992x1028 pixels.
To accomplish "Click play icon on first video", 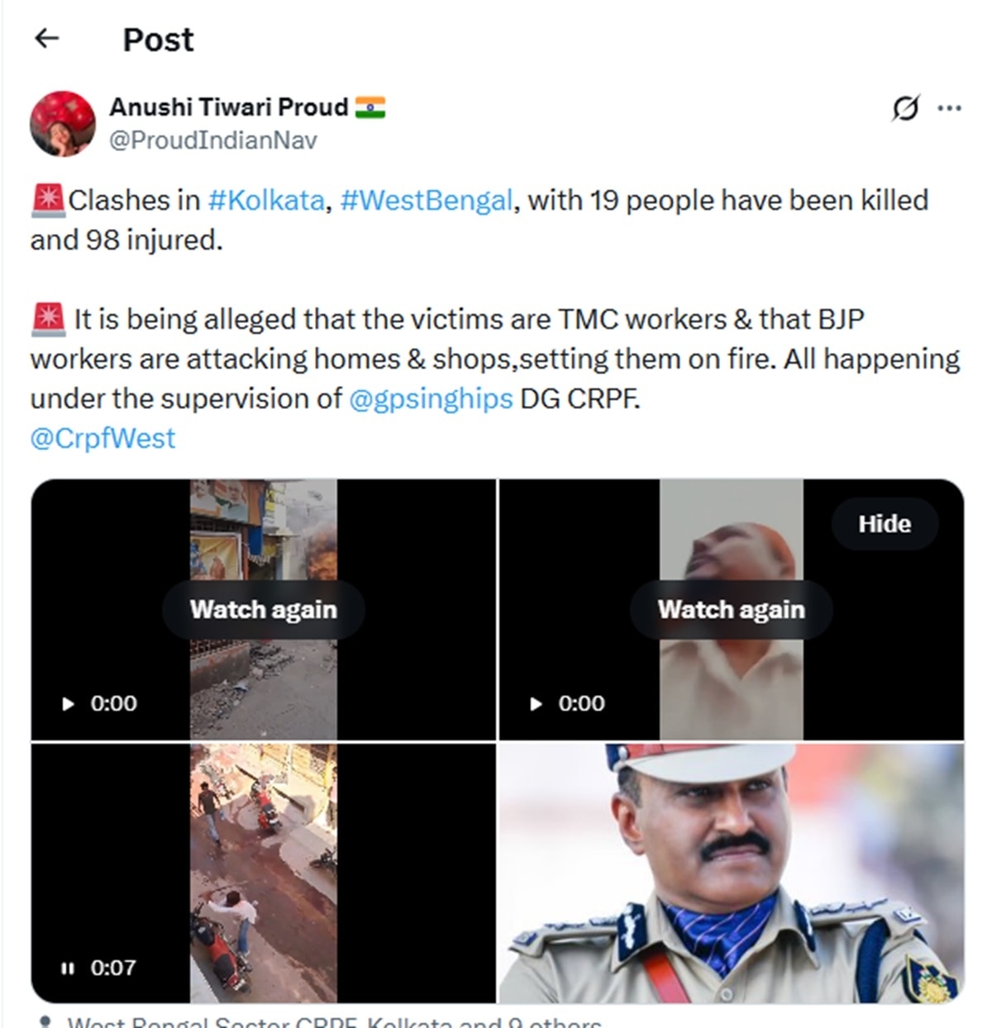I will [x=68, y=704].
